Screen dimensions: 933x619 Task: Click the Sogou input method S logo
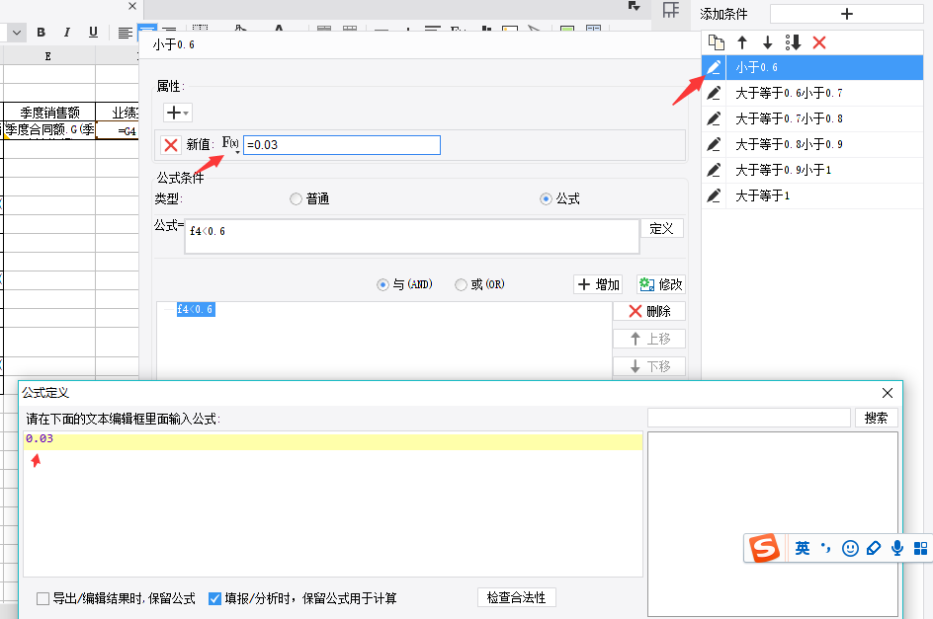(764, 548)
